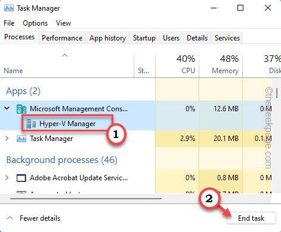Click the sort arrow above the Name column

(65, 55)
